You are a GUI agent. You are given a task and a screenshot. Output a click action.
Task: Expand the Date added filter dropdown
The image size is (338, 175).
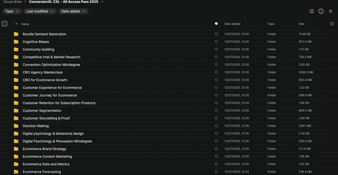pos(73,11)
